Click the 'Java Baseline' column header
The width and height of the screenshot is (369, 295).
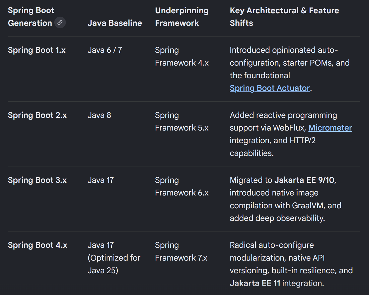[x=115, y=23]
